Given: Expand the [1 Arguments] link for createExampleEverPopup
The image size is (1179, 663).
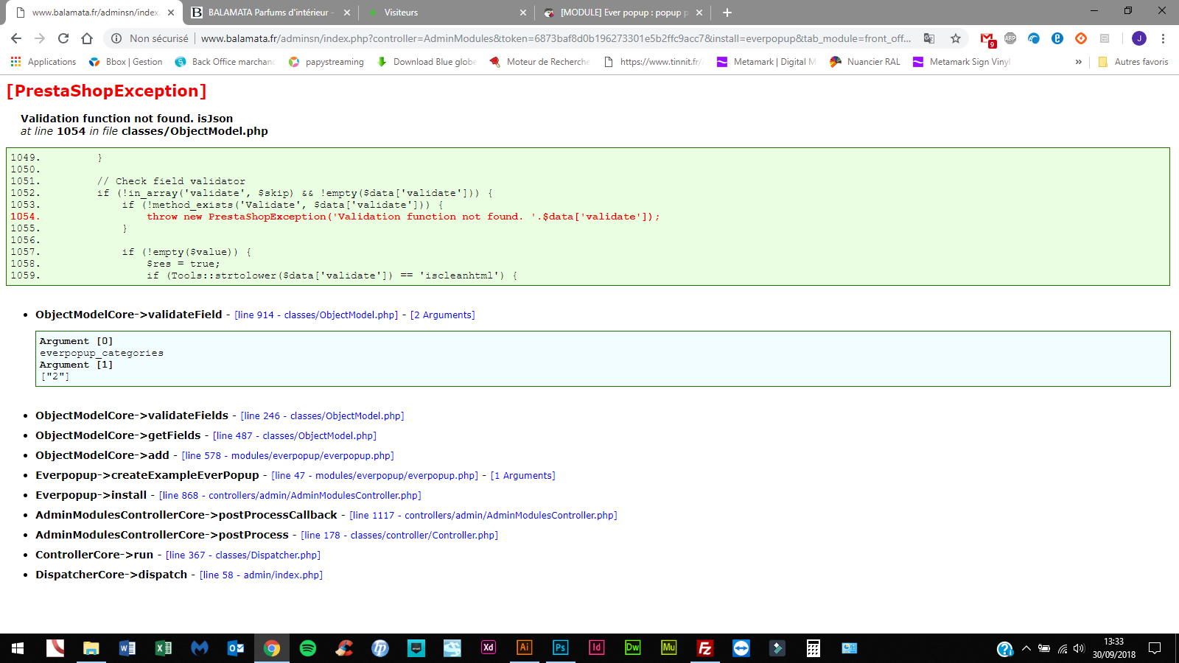Looking at the screenshot, I should point(522,476).
